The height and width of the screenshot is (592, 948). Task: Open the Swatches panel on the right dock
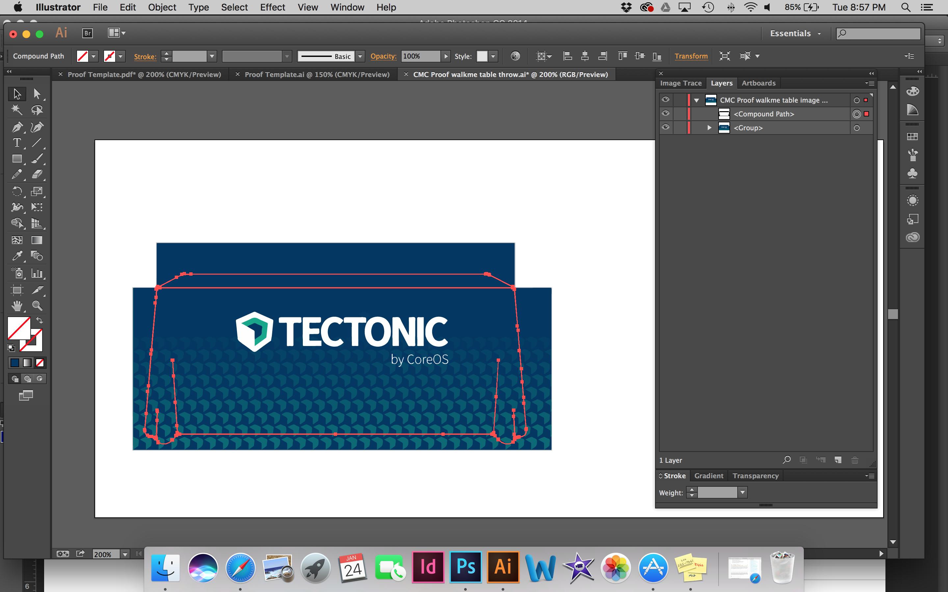[913, 136]
